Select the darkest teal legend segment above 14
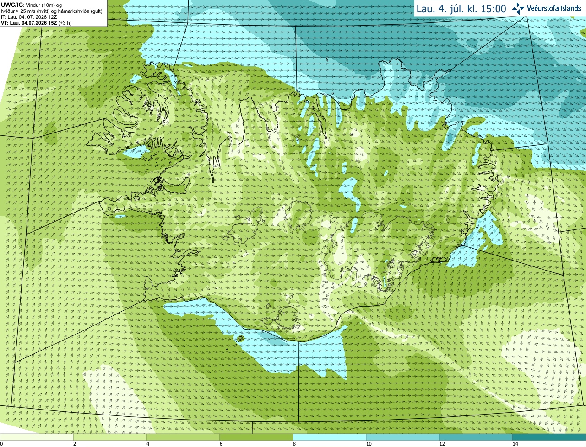This screenshot has width=586, height=447. tap(549, 437)
